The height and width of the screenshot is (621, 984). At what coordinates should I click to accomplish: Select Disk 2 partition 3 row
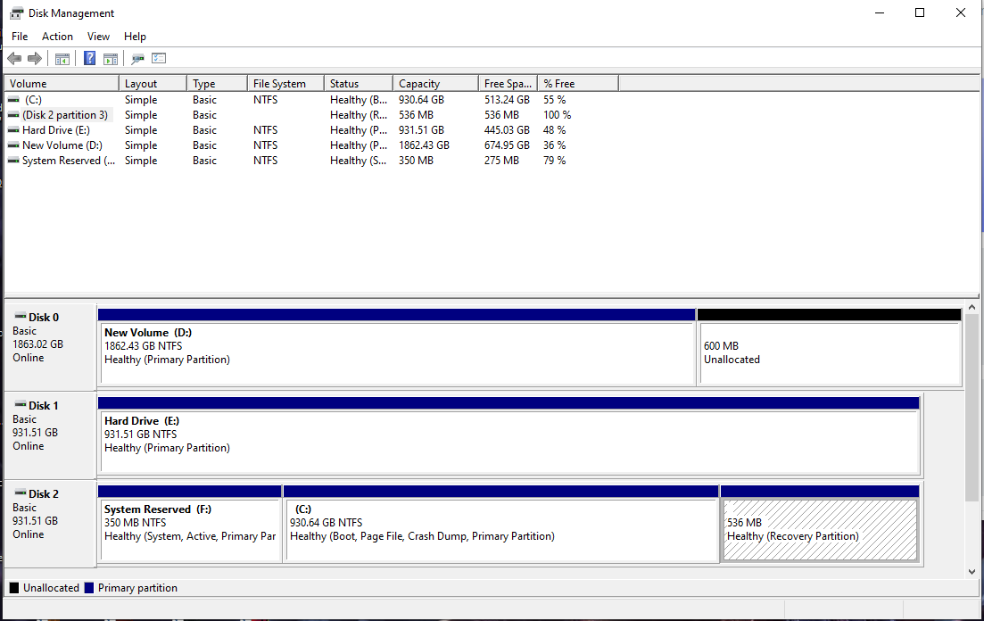coord(60,114)
